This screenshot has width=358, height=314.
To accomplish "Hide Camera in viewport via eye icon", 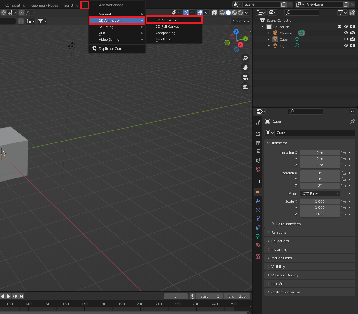I will click(x=346, y=33).
